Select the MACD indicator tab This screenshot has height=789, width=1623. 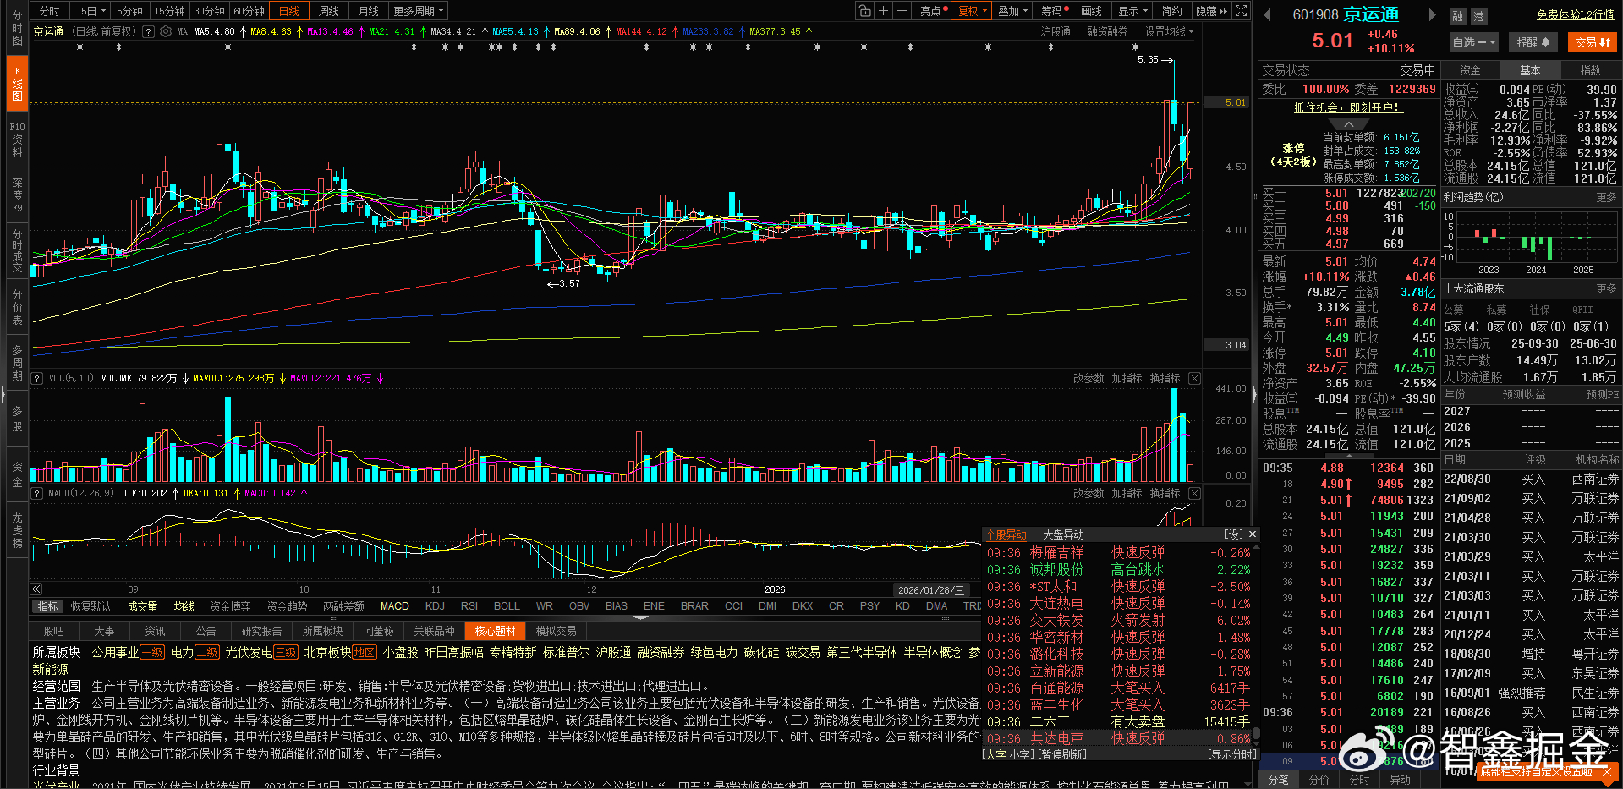[x=394, y=605]
